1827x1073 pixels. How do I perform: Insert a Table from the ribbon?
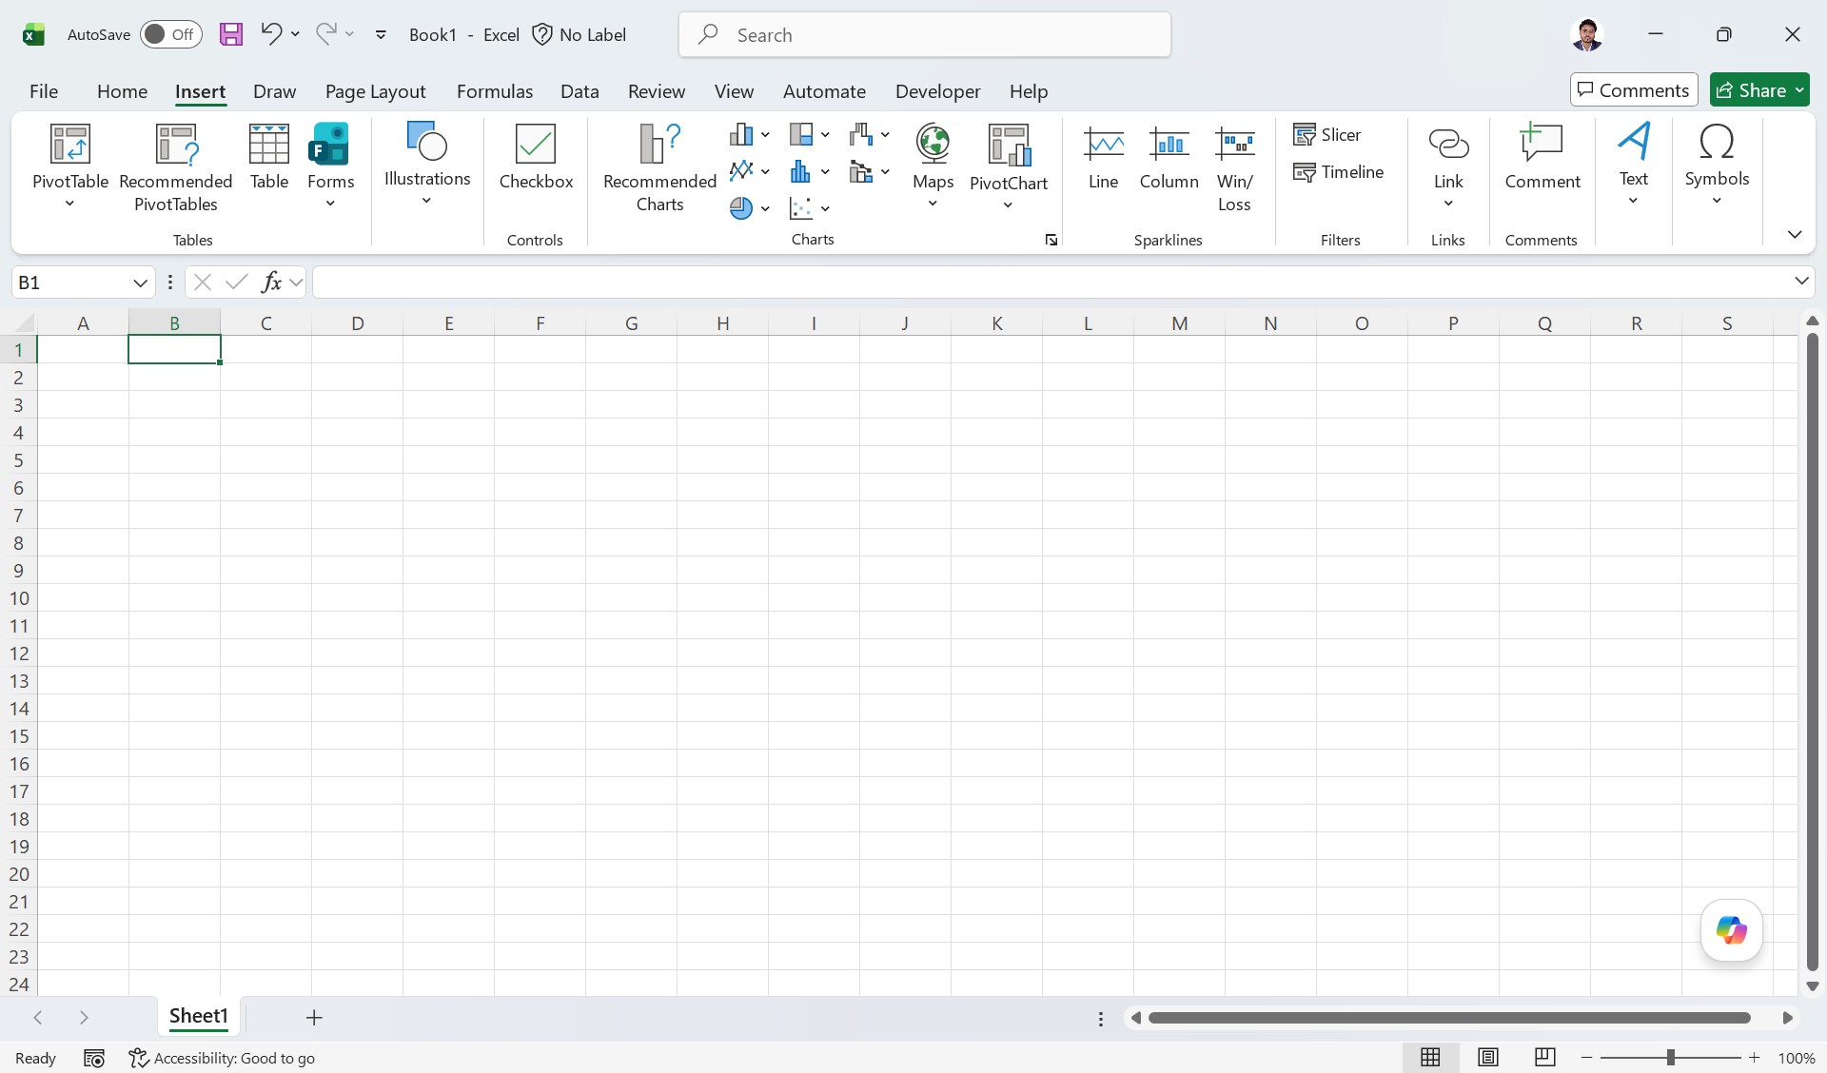[x=269, y=157]
